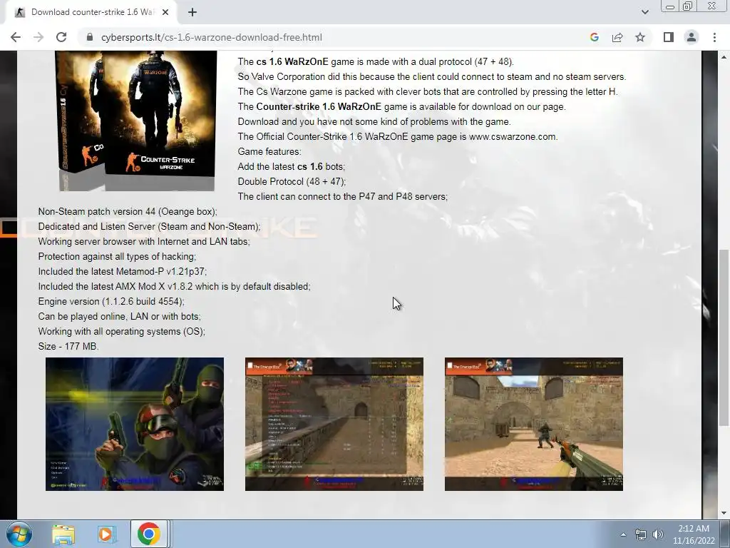This screenshot has height=548, width=730.
Task: Open the scoreboard gameplay screenshot thumbnail
Action: click(334, 424)
